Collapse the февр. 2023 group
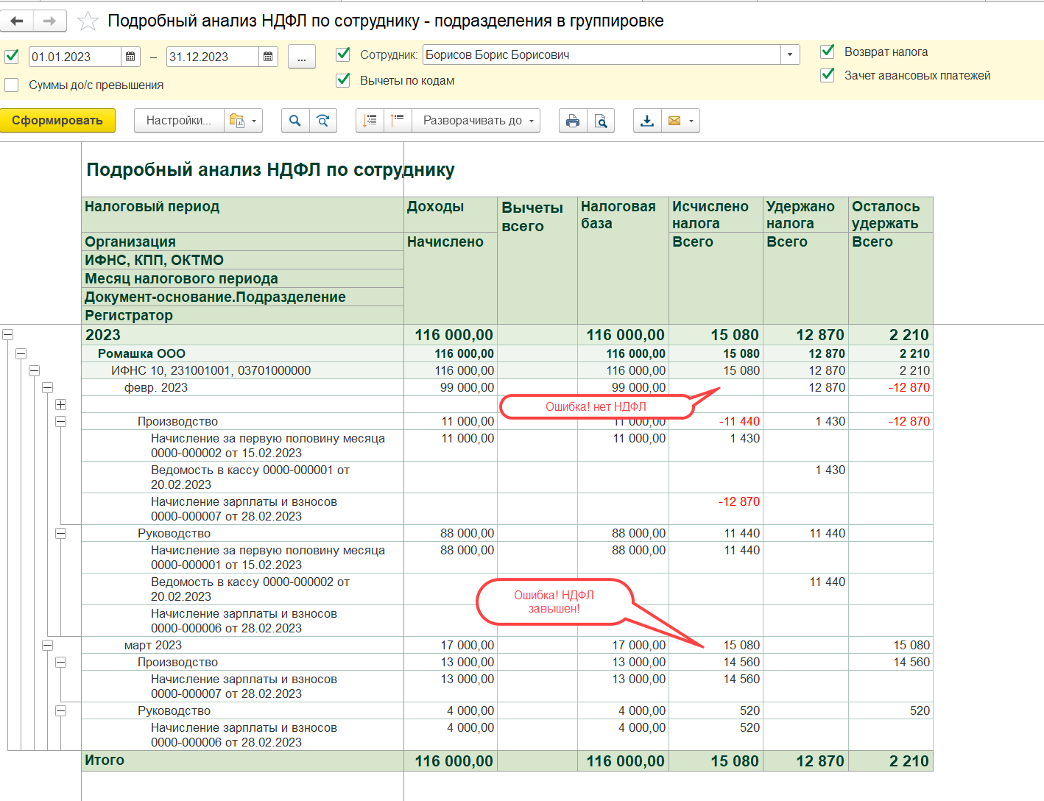Viewport: 1044px width, 801px height. pyautogui.click(x=48, y=388)
